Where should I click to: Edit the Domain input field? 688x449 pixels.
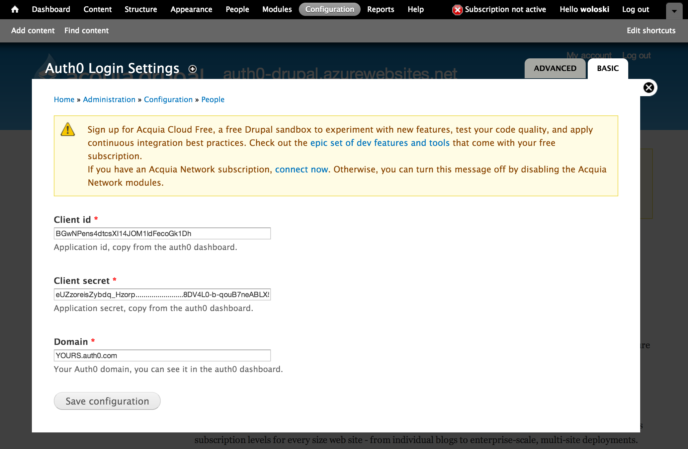point(162,355)
